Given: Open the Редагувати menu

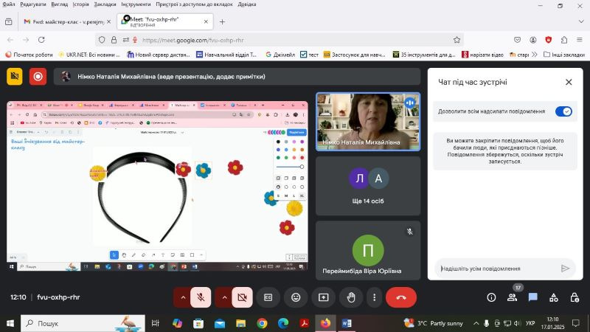Looking at the screenshot, I should coord(33,4).
